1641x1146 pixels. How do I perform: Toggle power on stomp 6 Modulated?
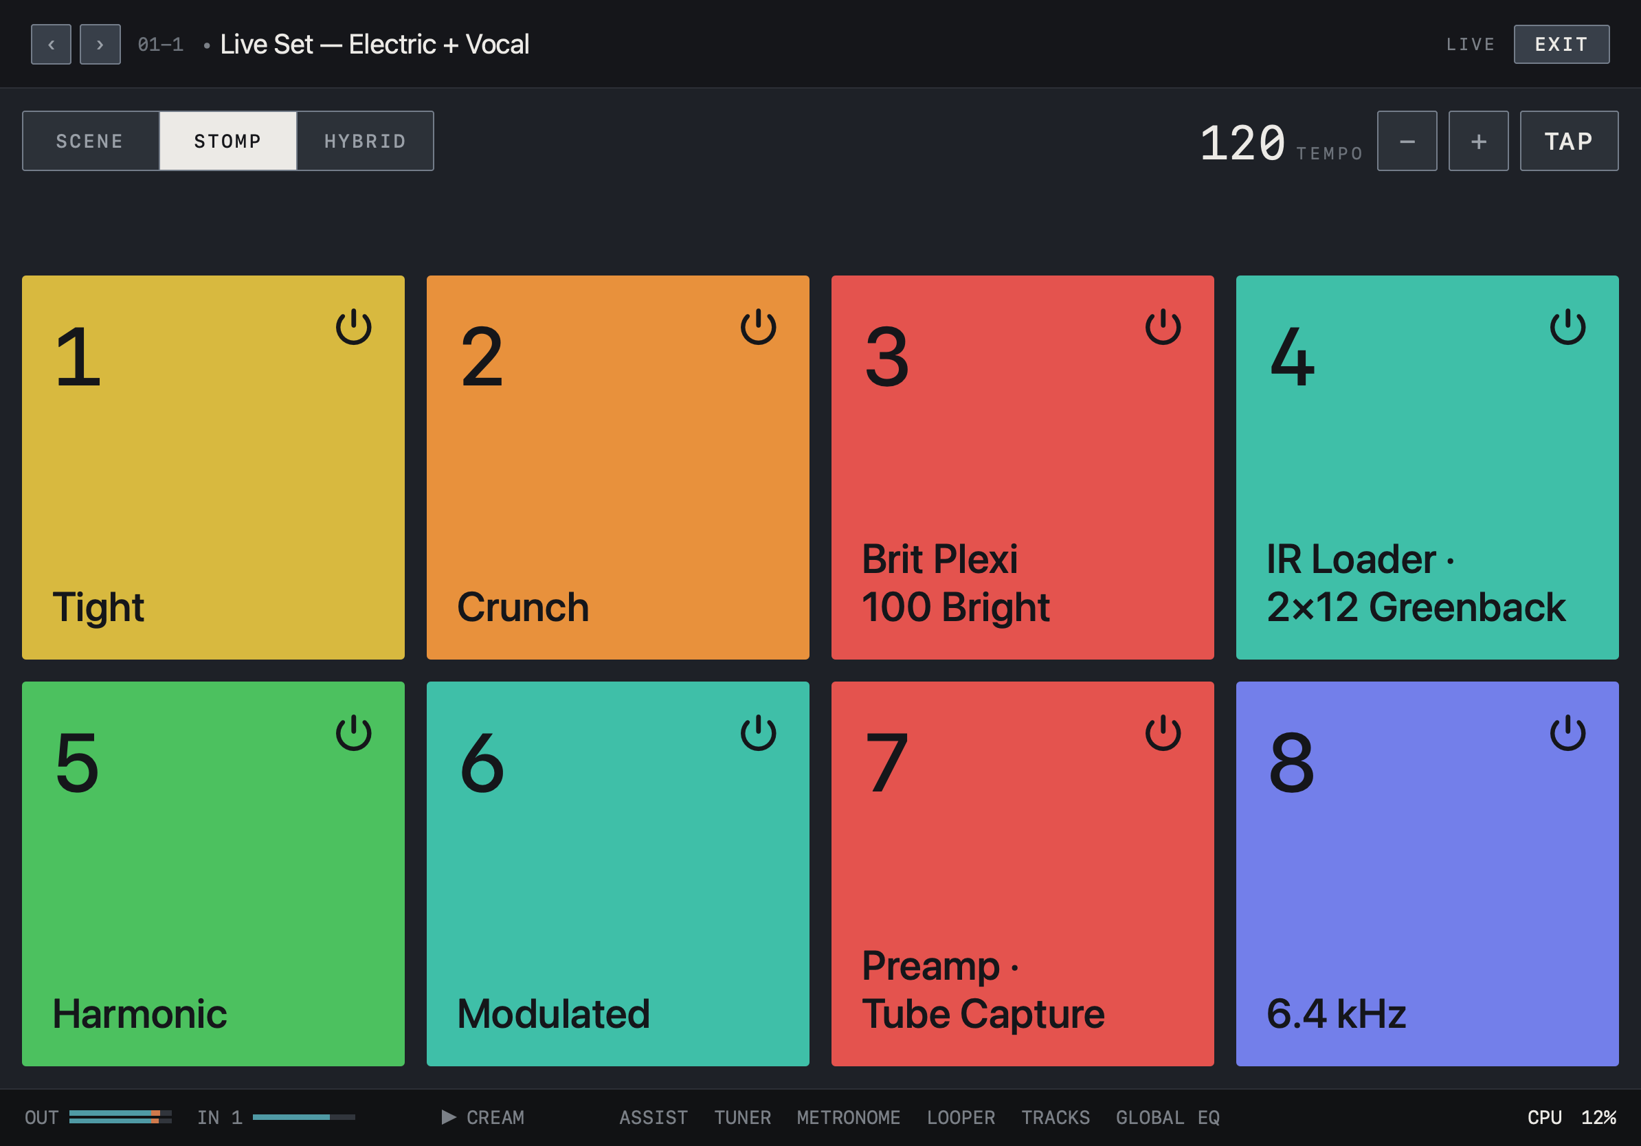[759, 733]
